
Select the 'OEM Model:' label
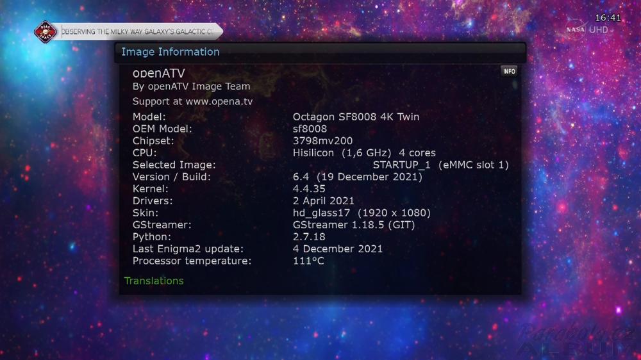[162, 129]
